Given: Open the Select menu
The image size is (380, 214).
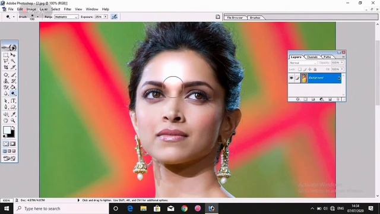Looking at the screenshot, I should (55, 10).
